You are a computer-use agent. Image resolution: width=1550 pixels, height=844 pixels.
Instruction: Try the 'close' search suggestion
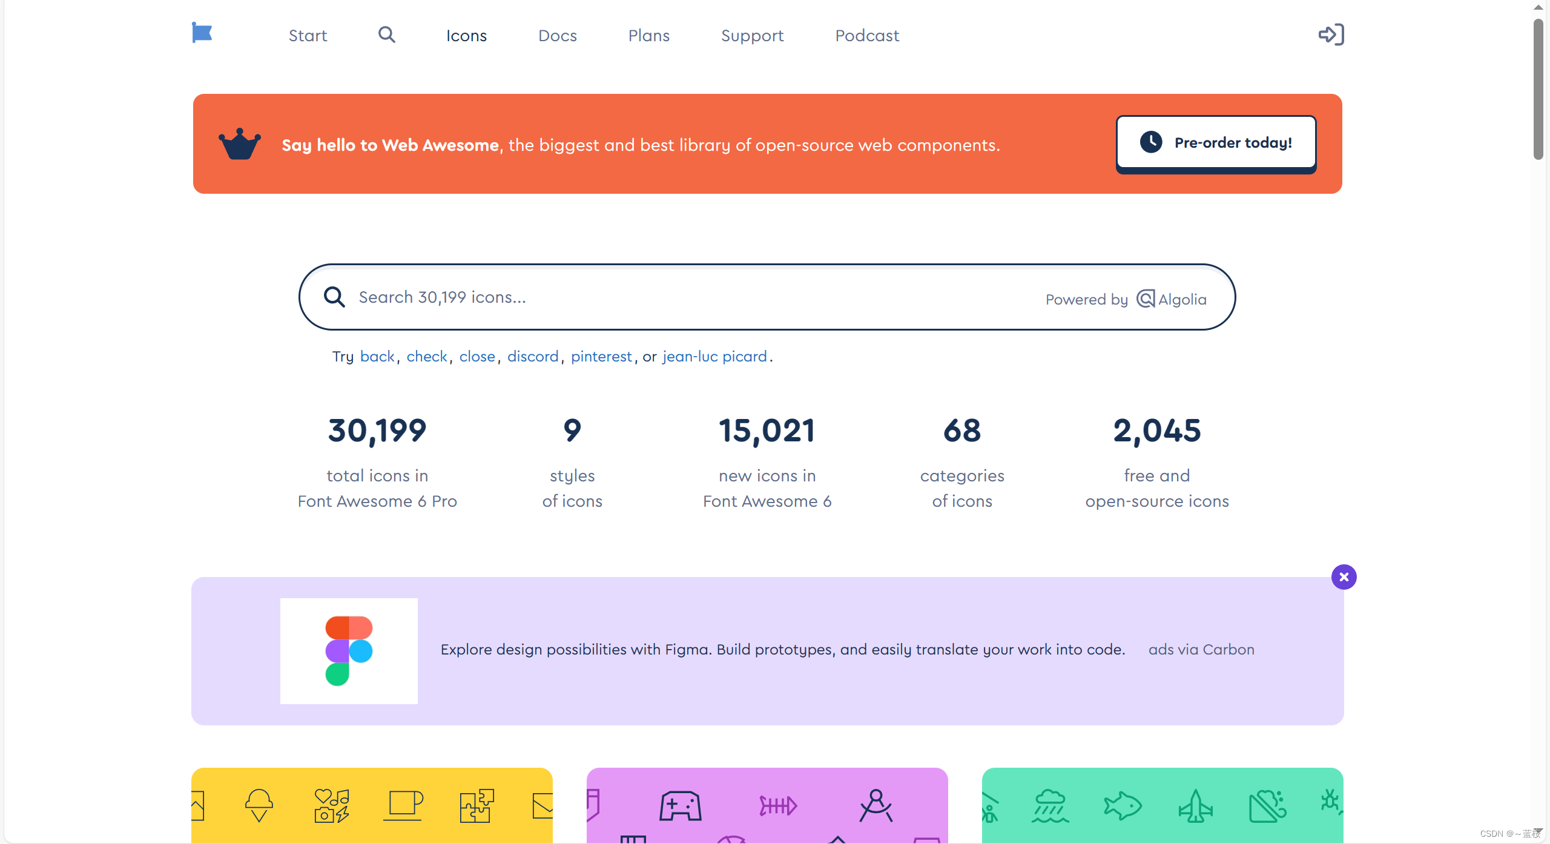click(477, 357)
